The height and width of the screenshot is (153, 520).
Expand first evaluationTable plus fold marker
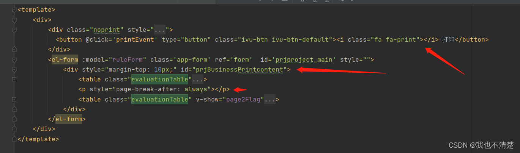pos(14,80)
